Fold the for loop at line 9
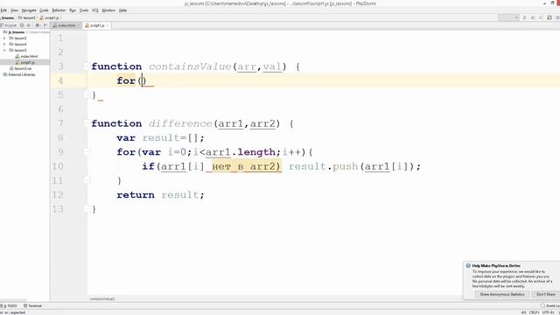 tap(87, 151)
